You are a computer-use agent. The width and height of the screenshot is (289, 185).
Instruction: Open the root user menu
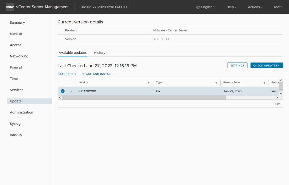pos(278,7)
